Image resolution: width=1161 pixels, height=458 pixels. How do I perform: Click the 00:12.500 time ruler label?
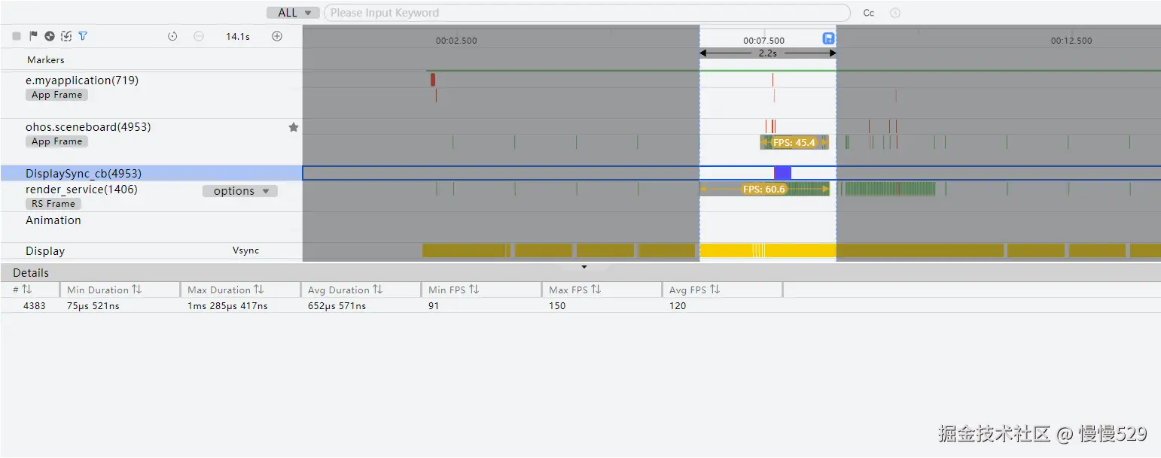(x=1071, y=41)
